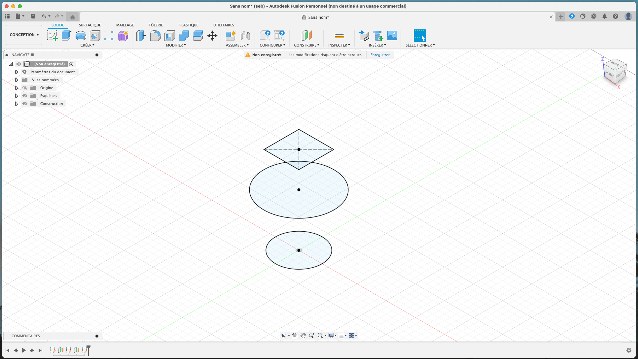Select the Shell tool
Viewport: 638px width, 359px height.
[x=170, y=36]
